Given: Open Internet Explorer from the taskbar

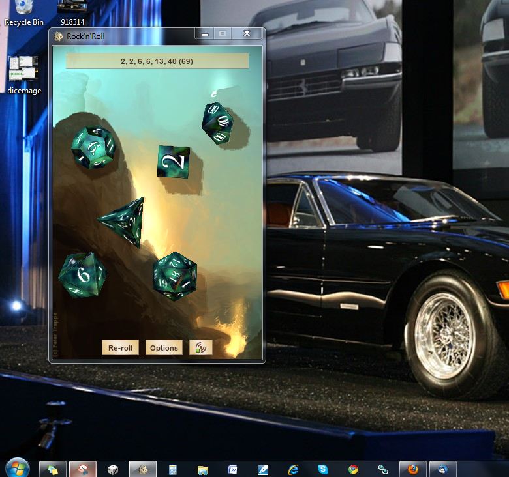Looking at the screenshot, I should tap(293, 469).
